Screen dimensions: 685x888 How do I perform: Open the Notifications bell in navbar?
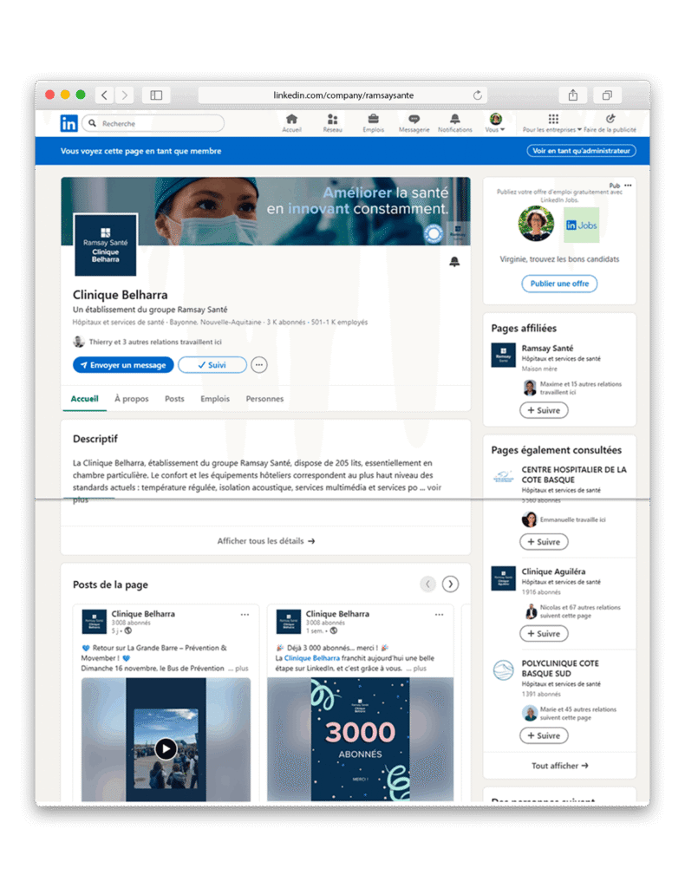pos(454,123)
